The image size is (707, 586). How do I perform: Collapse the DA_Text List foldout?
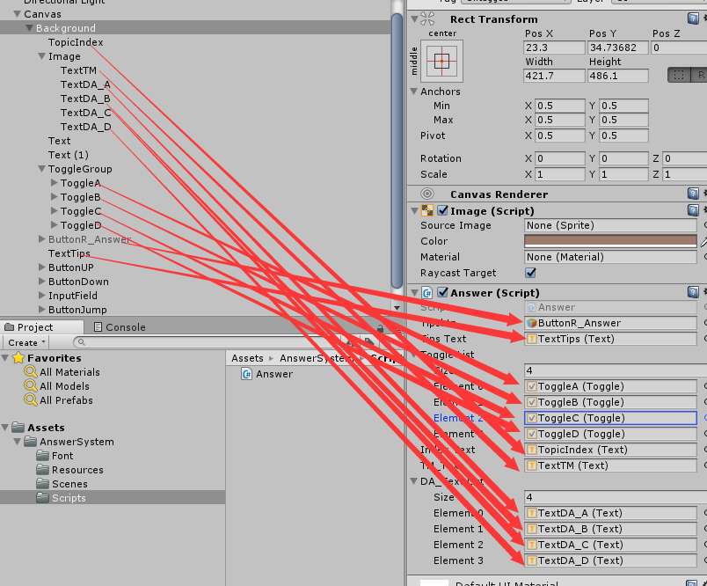(x=414, y=481)
